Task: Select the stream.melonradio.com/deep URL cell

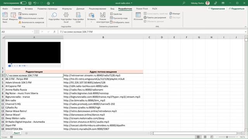Action: 103,118
